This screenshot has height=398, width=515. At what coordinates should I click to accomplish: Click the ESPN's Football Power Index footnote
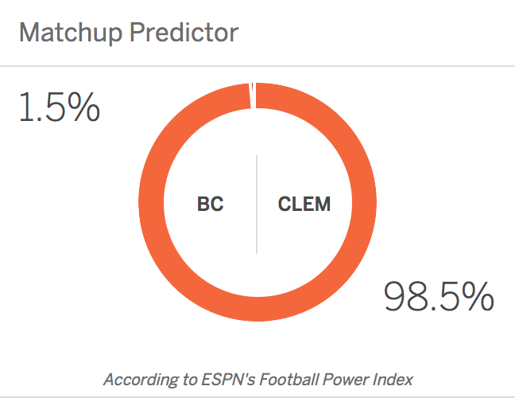pyautogui.click(x=258, y=380)
